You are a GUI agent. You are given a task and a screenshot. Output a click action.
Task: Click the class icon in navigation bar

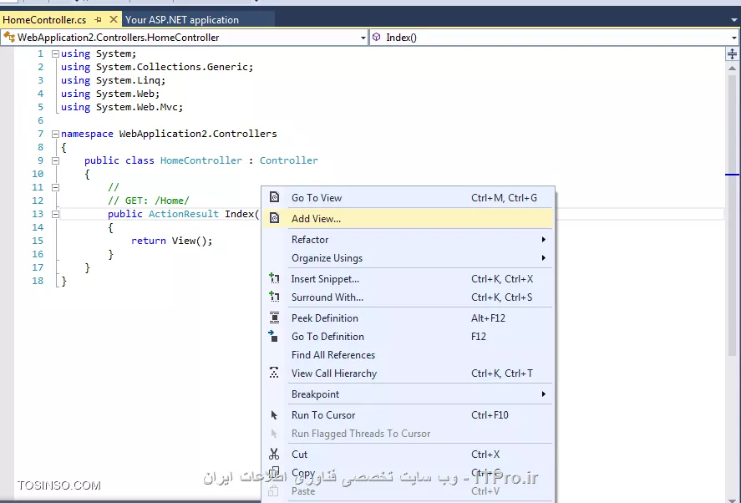9,37
